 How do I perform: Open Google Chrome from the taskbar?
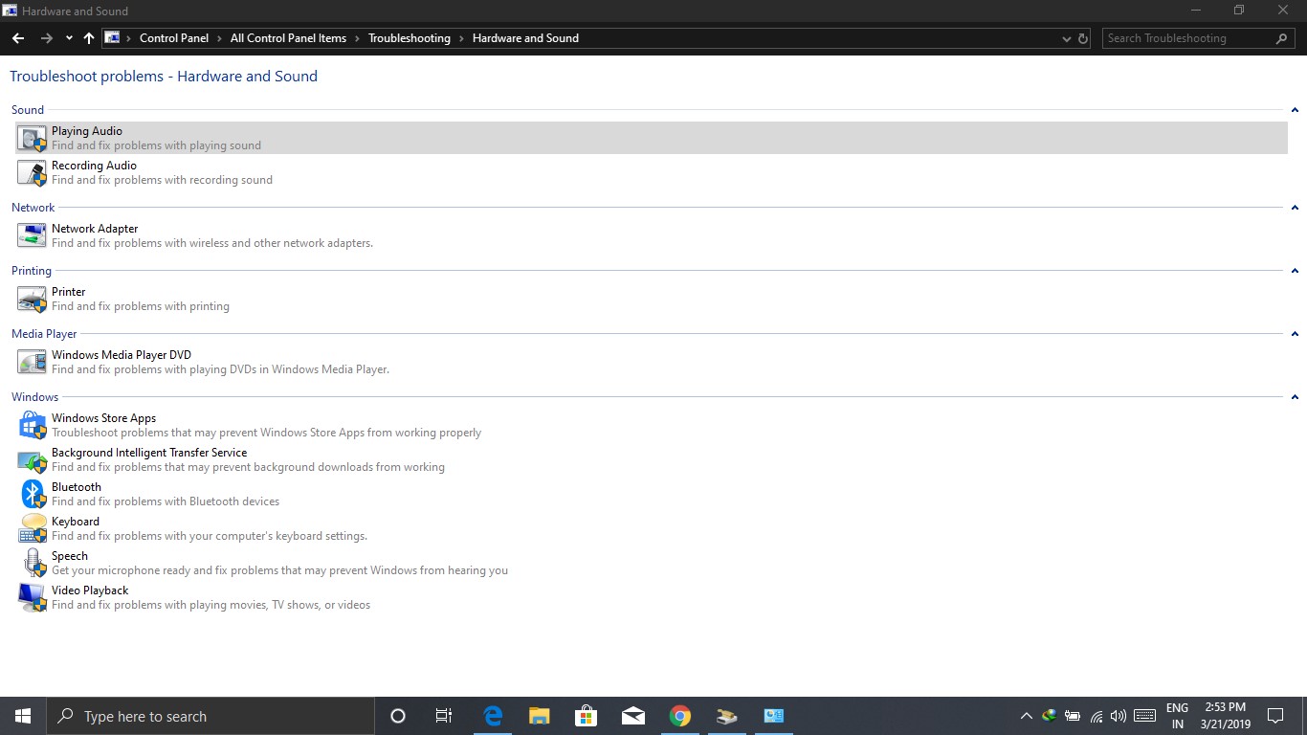(x=680, y=716)
